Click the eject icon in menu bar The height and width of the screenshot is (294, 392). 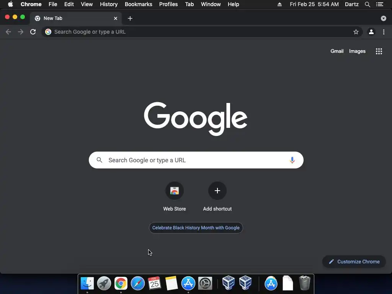279,4
